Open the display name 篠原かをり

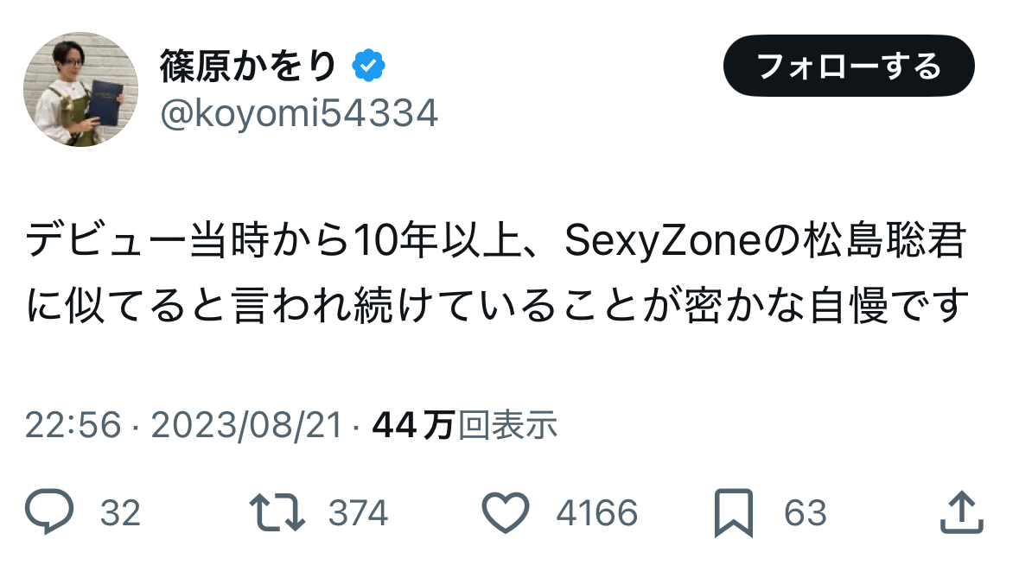pyautogui.click(x=248, y=66)
